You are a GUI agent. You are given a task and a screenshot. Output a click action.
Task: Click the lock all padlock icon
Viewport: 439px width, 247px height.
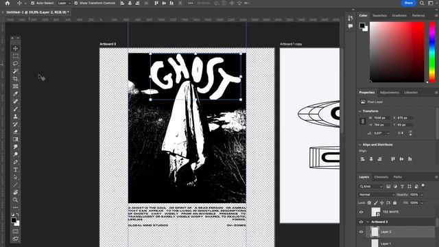[x=395, y=203]
